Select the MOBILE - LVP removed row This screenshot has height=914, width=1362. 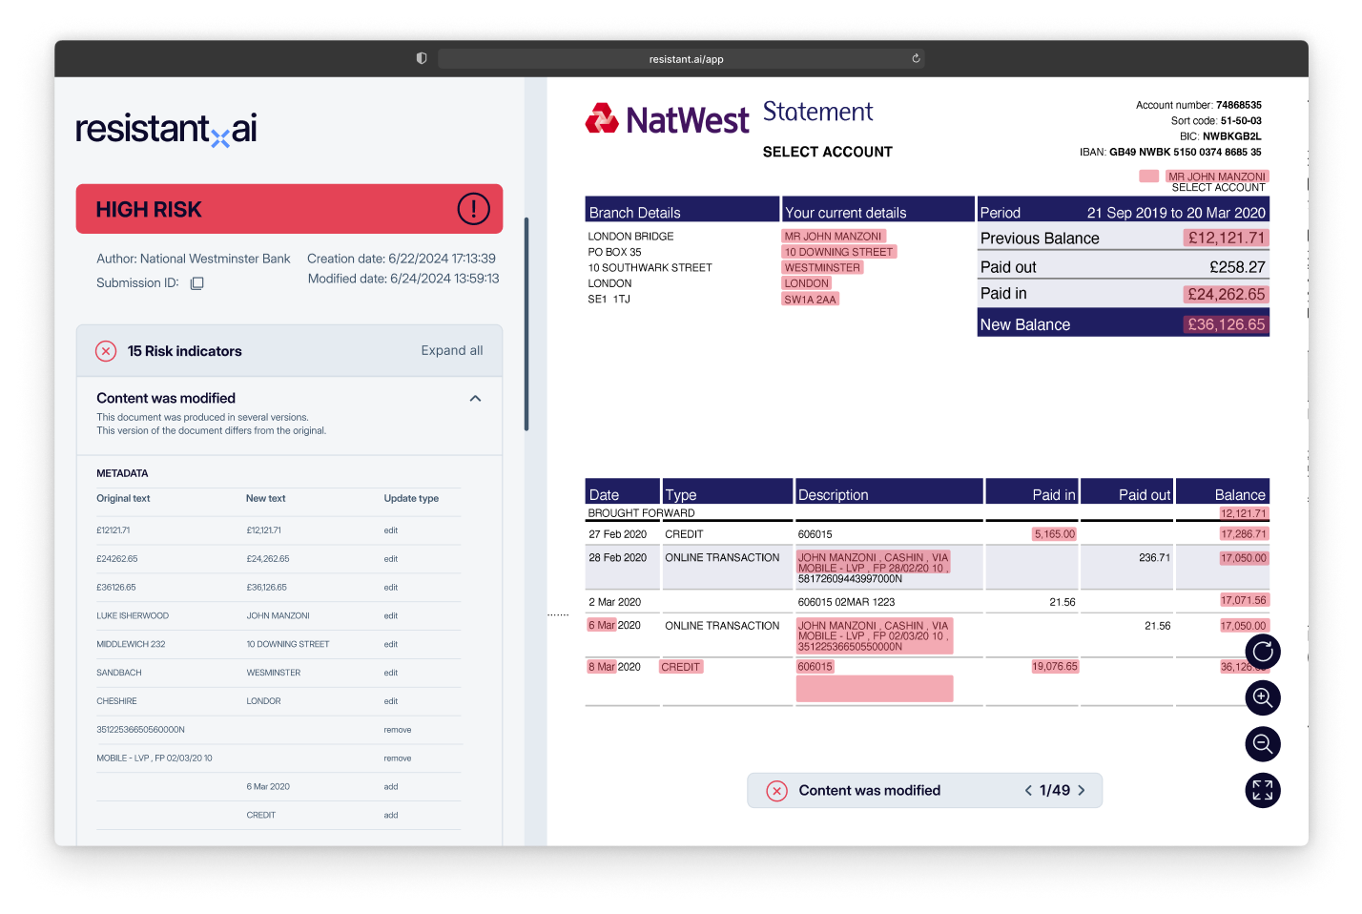(x=279, y=758)
